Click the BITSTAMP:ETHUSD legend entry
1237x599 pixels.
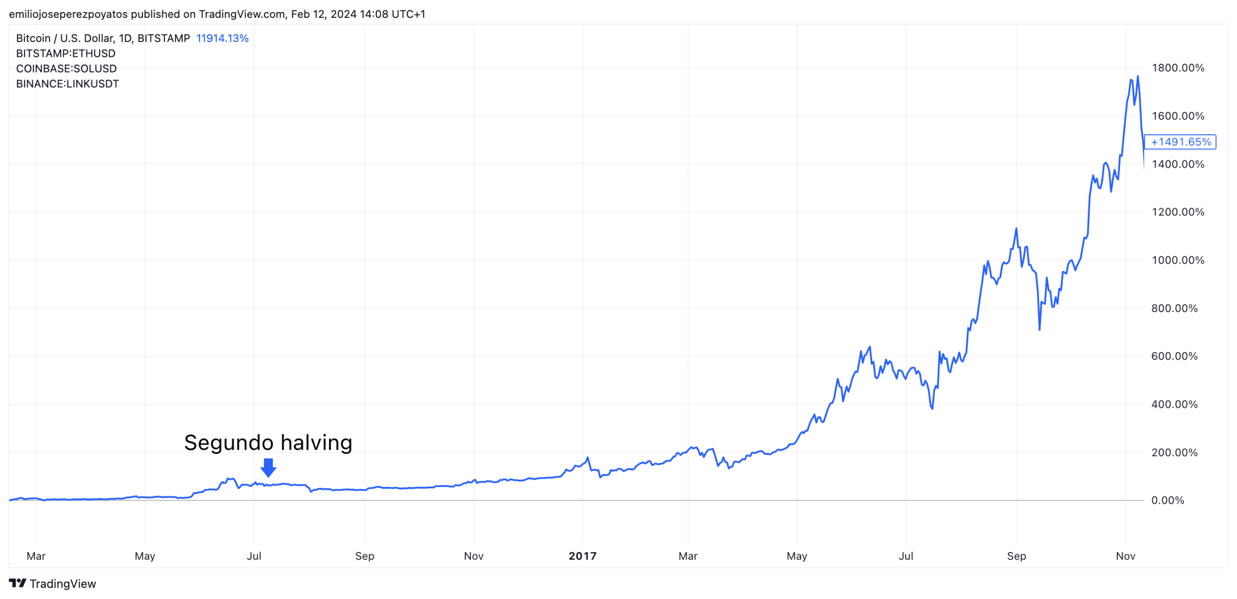66,53
